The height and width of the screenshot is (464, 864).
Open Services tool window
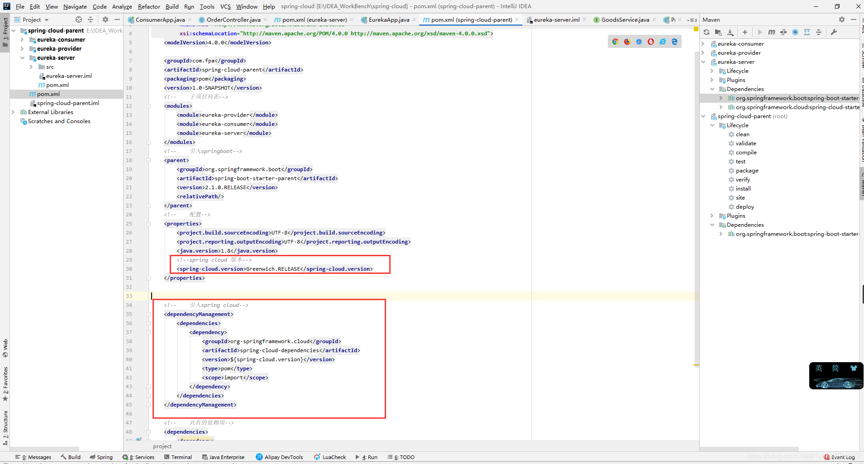pos(138,457)
